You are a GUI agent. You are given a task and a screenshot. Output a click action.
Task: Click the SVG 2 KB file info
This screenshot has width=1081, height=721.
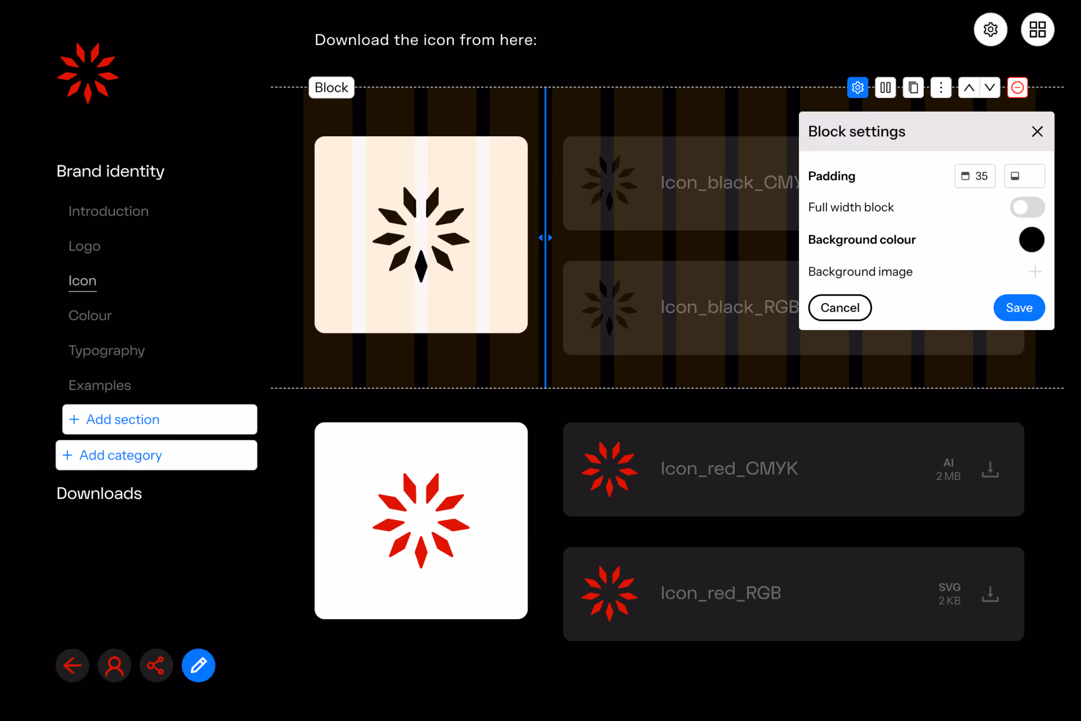coord(949,594)
